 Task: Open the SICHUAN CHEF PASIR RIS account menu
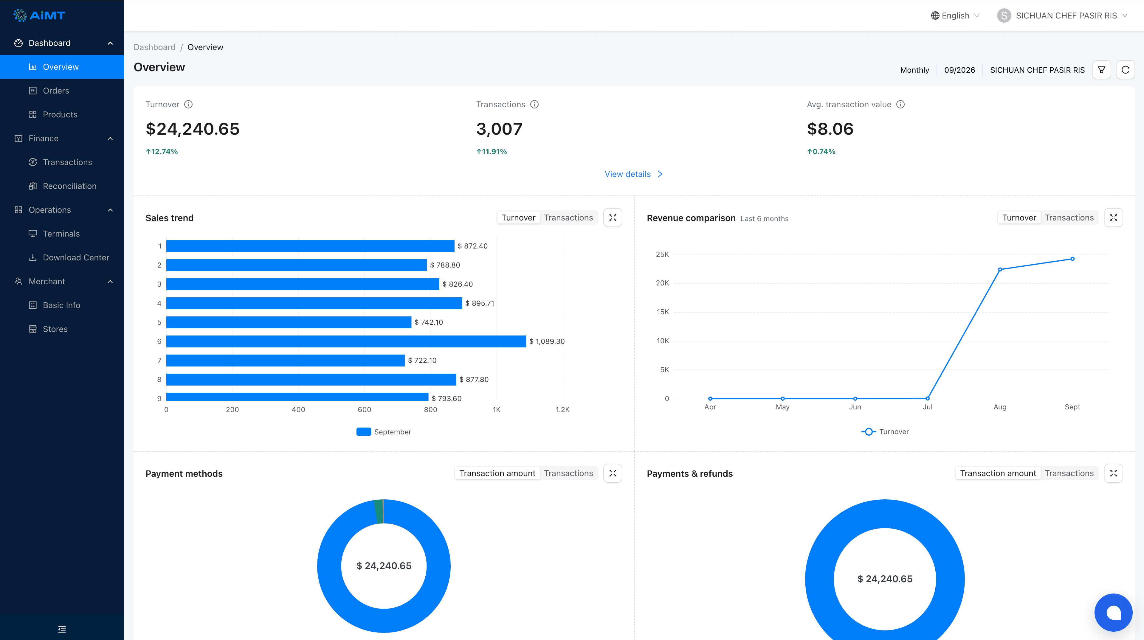(1062, 15)
